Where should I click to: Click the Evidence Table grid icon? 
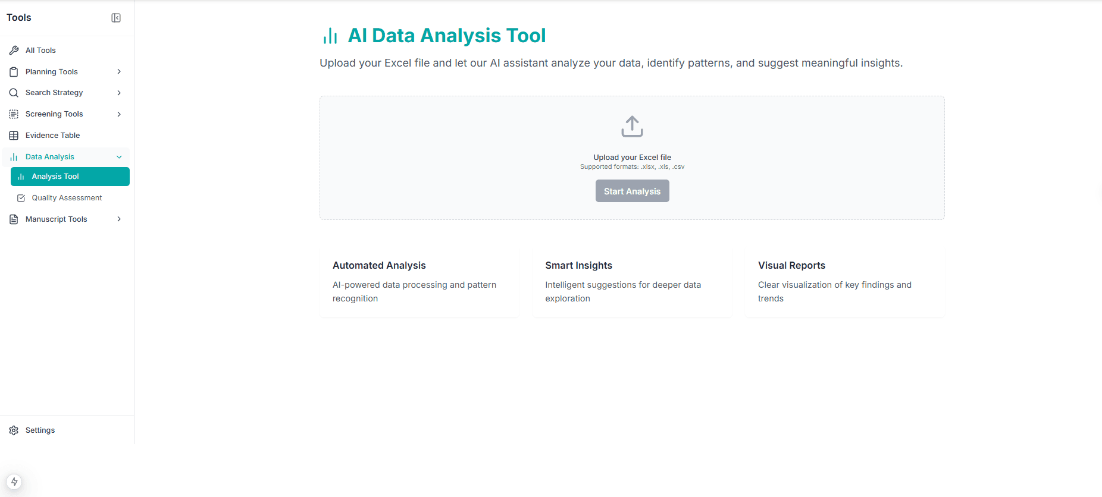click(x=14, y=136)
